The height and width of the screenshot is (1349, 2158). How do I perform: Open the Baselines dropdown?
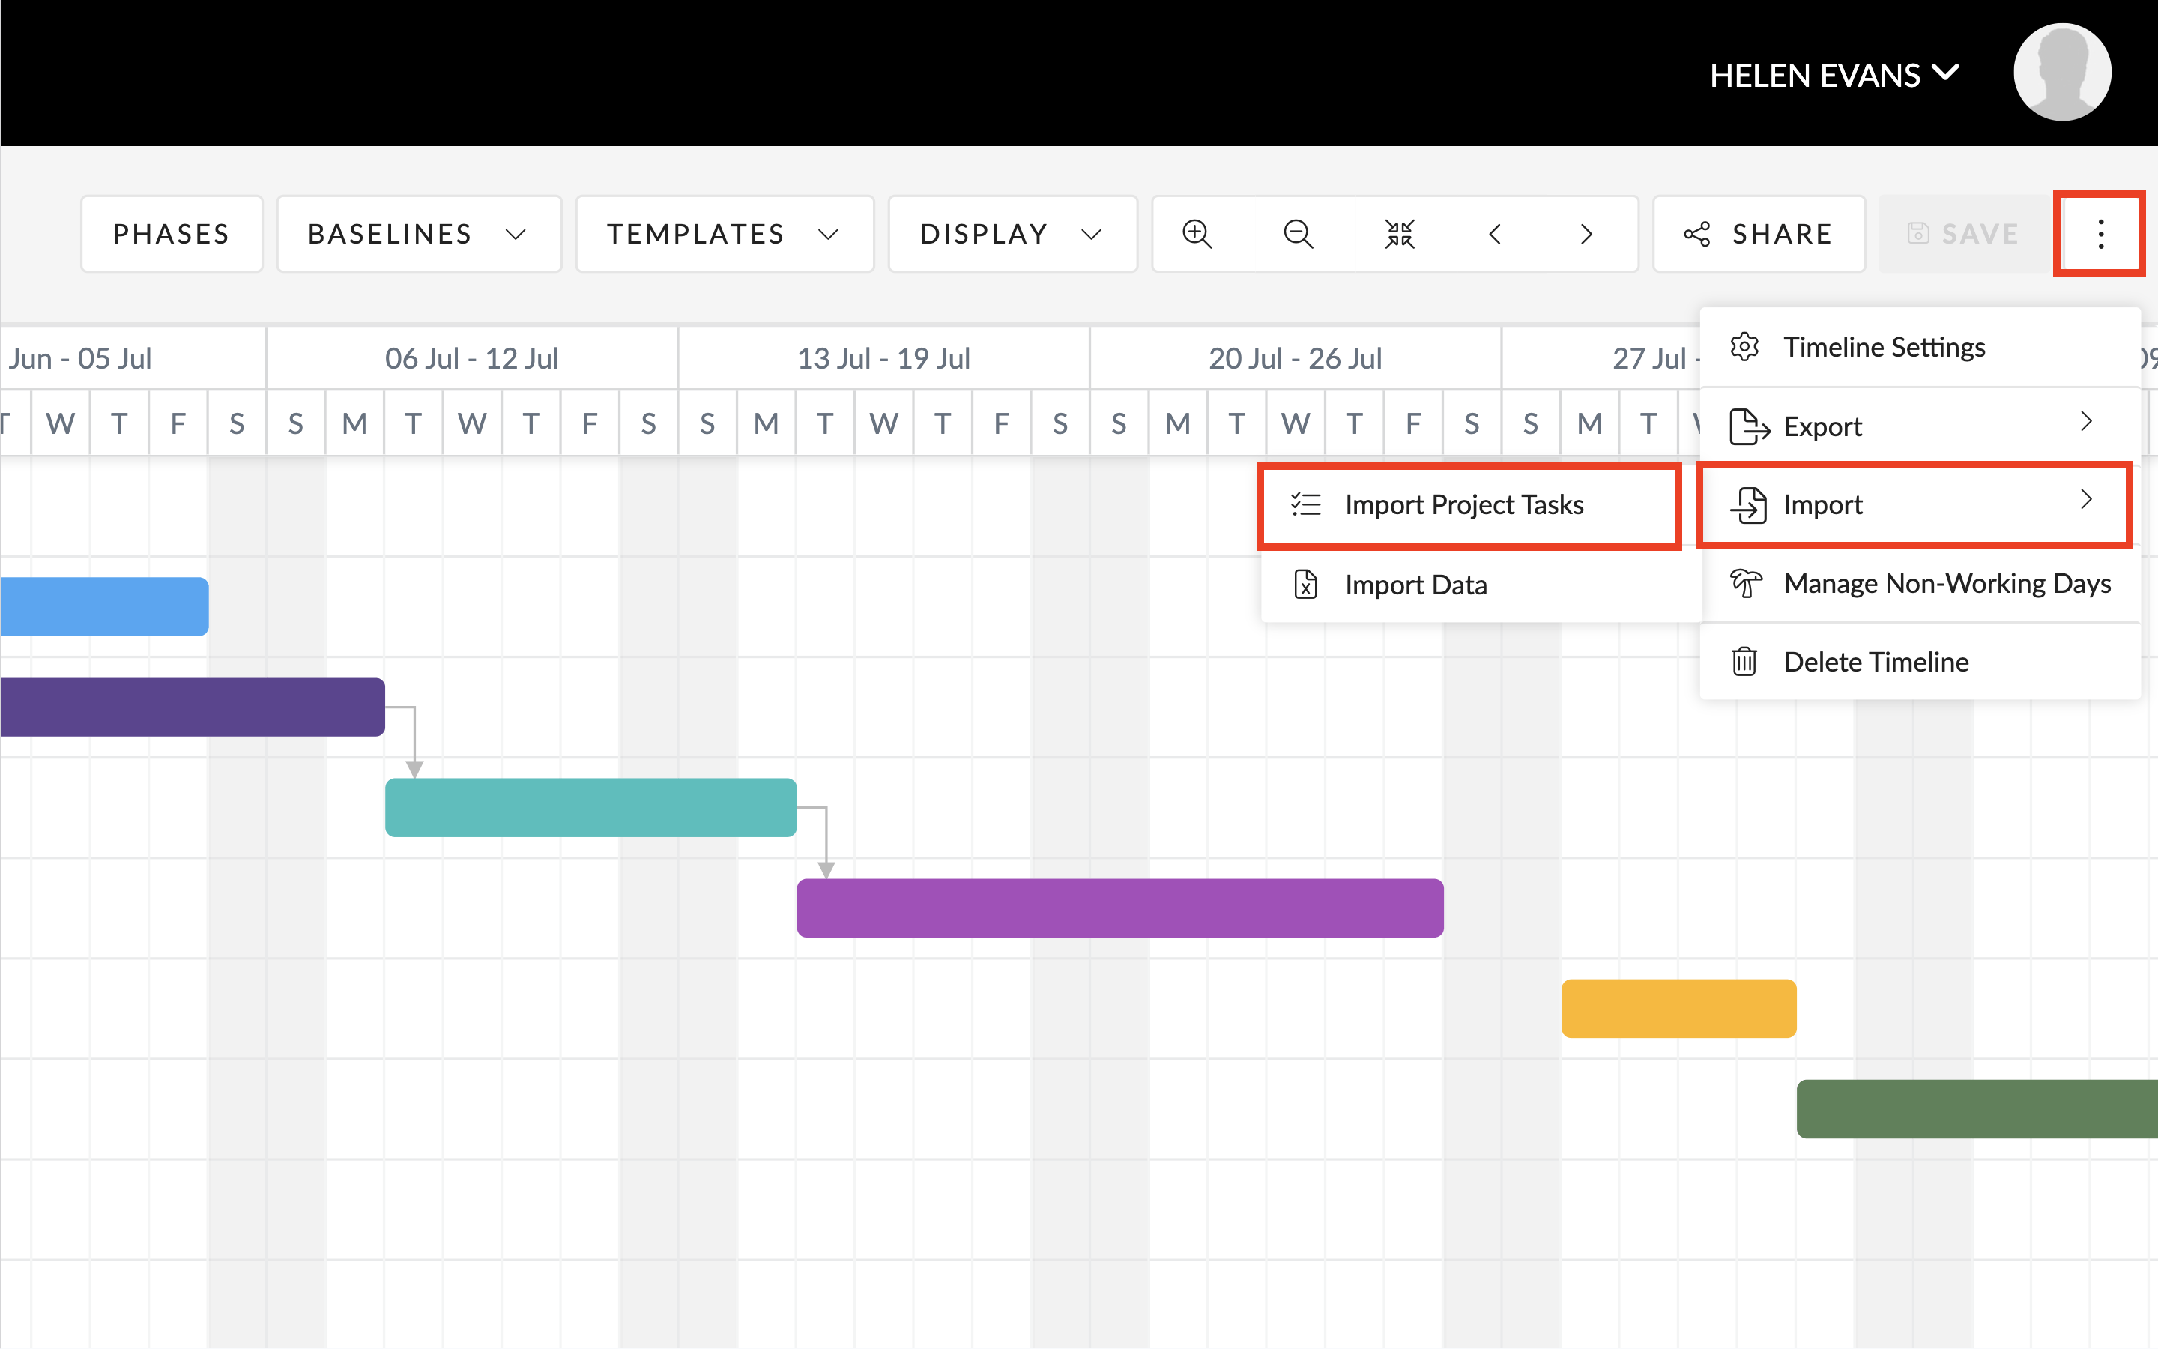(418, 234)
